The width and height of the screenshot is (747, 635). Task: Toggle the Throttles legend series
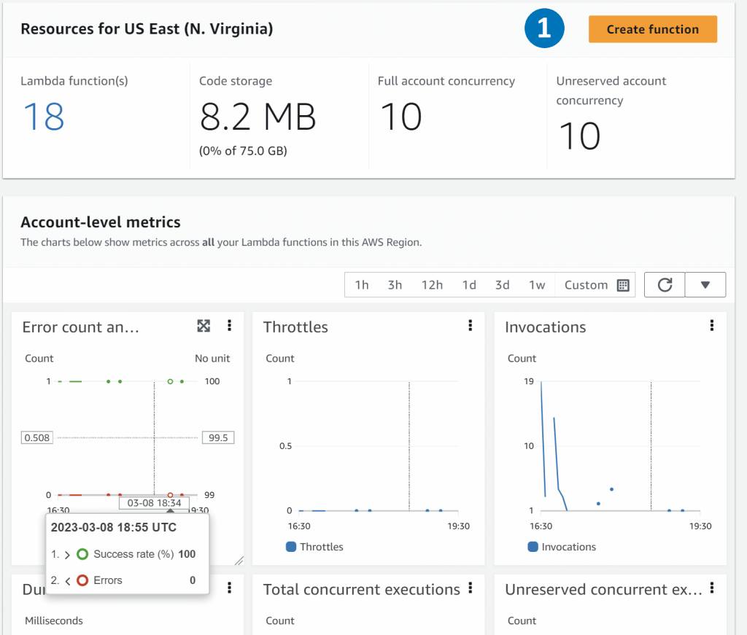314,547
